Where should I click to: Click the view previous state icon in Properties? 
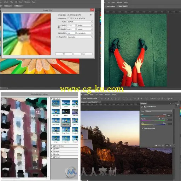tap(159, 146)
